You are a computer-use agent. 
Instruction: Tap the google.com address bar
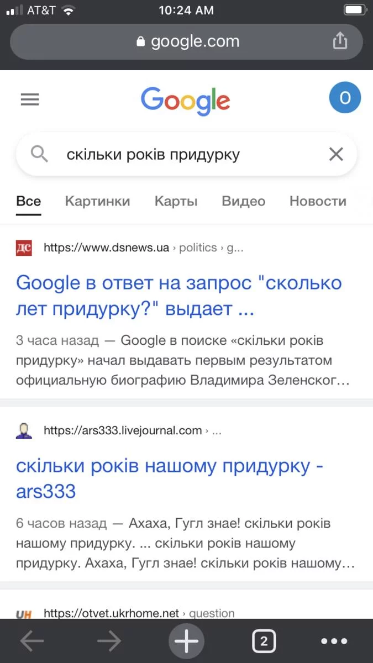[187, 41]
